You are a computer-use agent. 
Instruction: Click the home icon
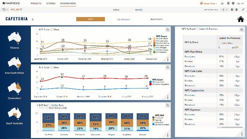coord(241,19)
